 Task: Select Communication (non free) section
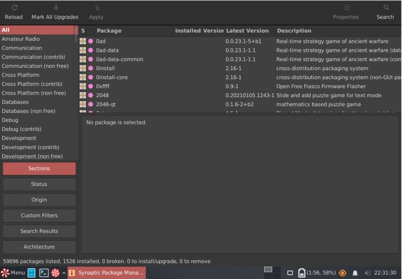click(x=37, y=66)
